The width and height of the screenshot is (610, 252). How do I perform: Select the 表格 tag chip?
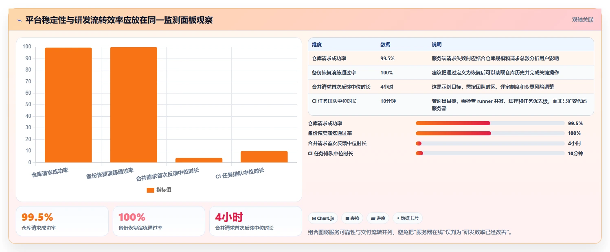point(352,218)
